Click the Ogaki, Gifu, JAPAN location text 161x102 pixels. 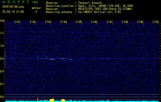click(x=106, y=6)
